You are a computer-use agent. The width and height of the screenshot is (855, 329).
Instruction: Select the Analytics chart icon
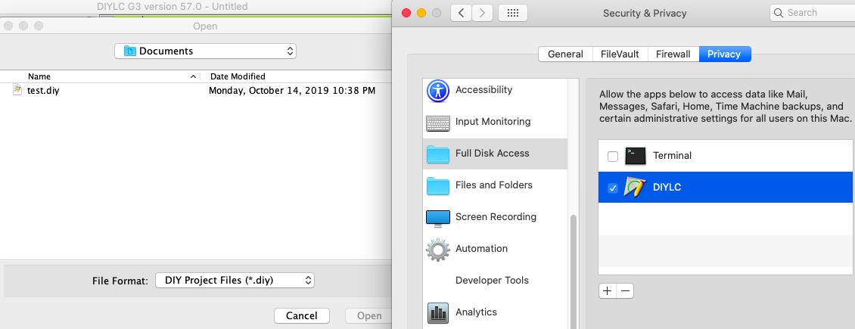click(438, 312)
